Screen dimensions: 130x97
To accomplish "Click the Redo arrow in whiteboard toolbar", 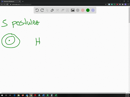I will (42, 10).
